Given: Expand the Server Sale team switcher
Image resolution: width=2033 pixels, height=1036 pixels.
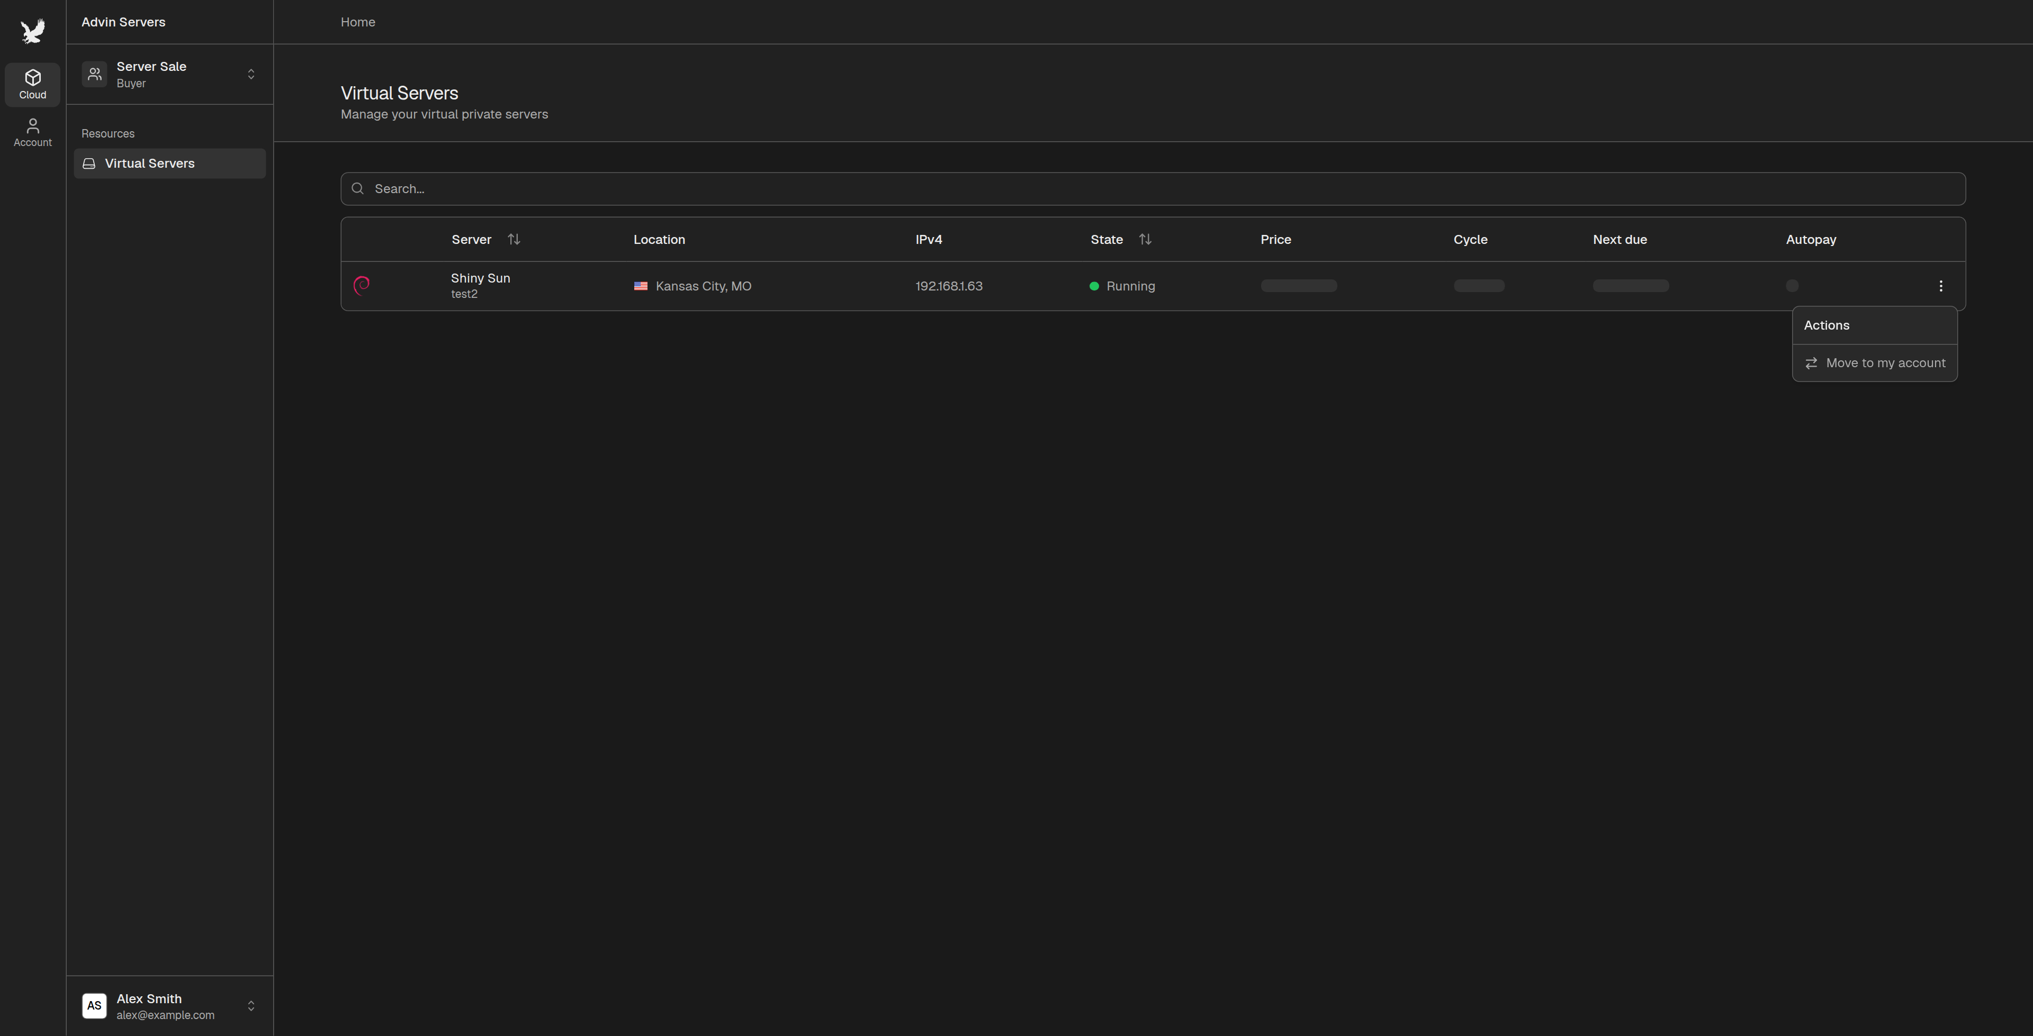Looking at the screenshot, I should (251, 74).
